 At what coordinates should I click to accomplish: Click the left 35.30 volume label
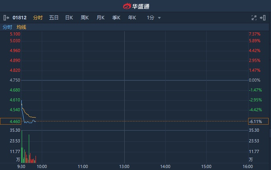tap(15, 130)
